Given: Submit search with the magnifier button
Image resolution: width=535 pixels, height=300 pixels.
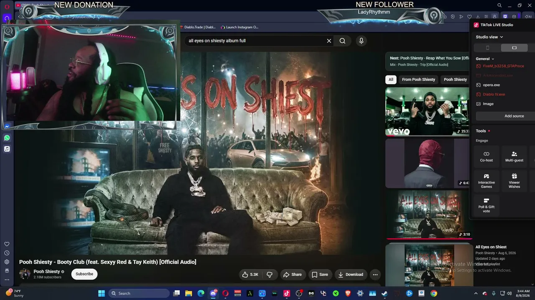Looking at the screenshot, I should (342, 41).
